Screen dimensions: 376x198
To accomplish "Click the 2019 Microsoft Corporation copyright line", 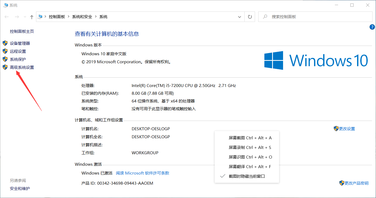I will [x=126, y=62].
